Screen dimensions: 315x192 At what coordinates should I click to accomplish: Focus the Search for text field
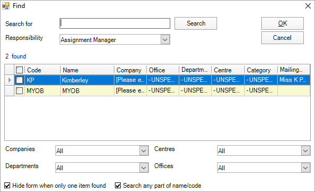(x=115, y=23)
